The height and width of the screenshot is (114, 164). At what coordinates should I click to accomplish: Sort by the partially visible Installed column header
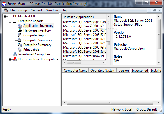[155, 71]
